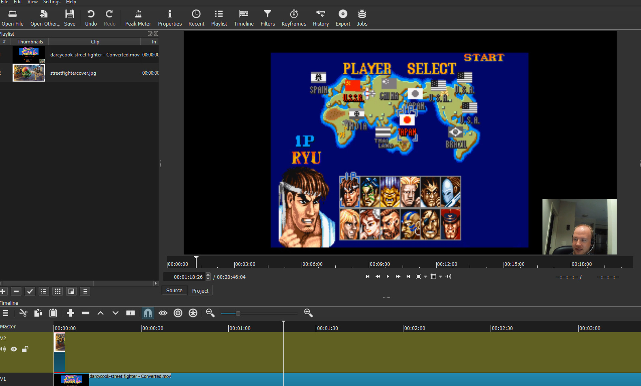Screen dimensions: 641x386
Task: Open the Open Other dropdown
Action: pyautogui.click(x=45, y=18)
